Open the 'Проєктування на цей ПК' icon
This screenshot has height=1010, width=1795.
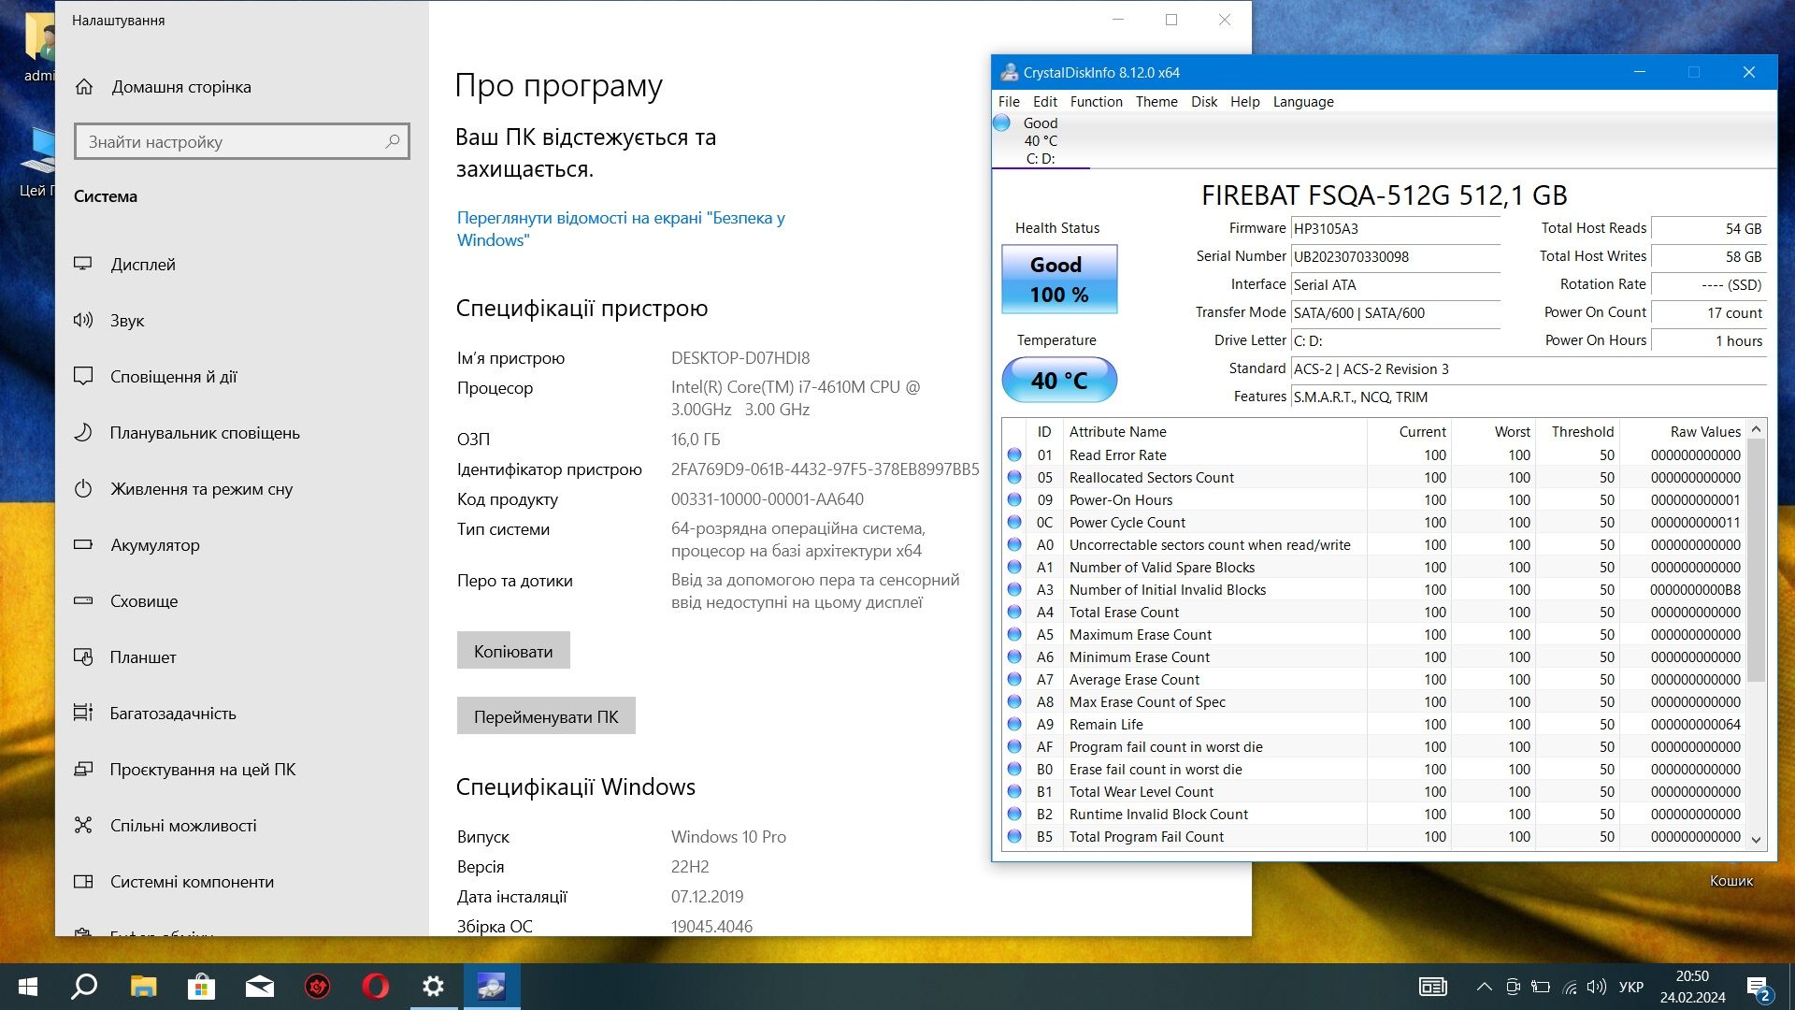pyautogui.click(x=83, y=769)
